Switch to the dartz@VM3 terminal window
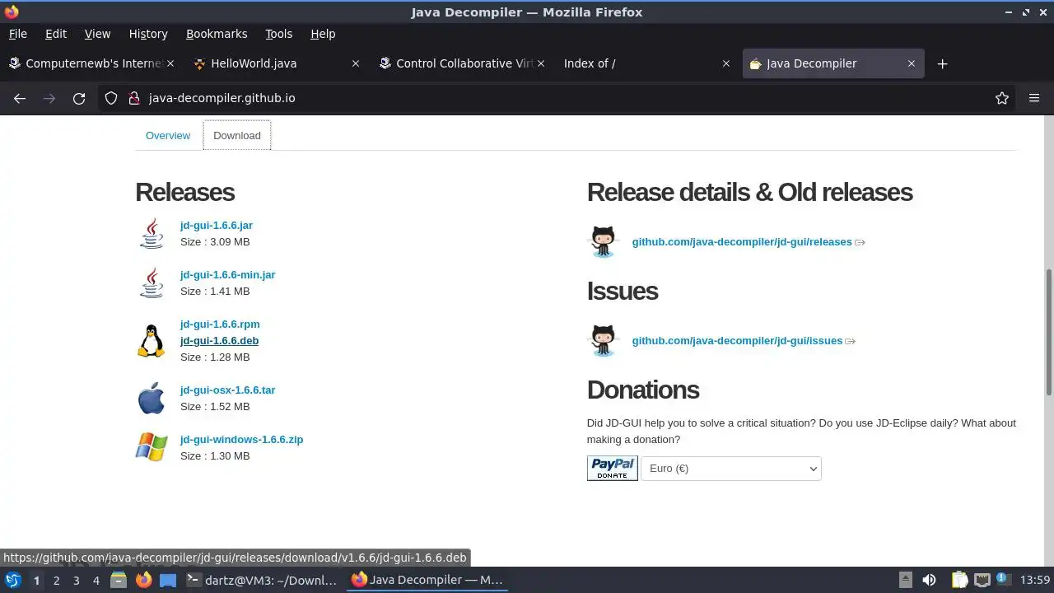This screenshot has height=593, width=1054. [x=262, y=580]
